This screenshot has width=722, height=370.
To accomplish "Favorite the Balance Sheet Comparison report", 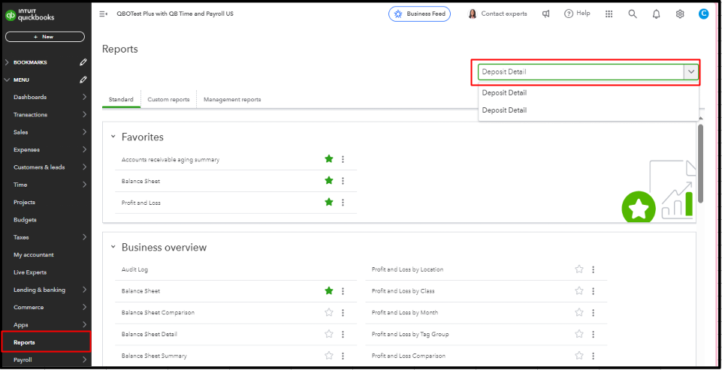I will click(328, 312).
